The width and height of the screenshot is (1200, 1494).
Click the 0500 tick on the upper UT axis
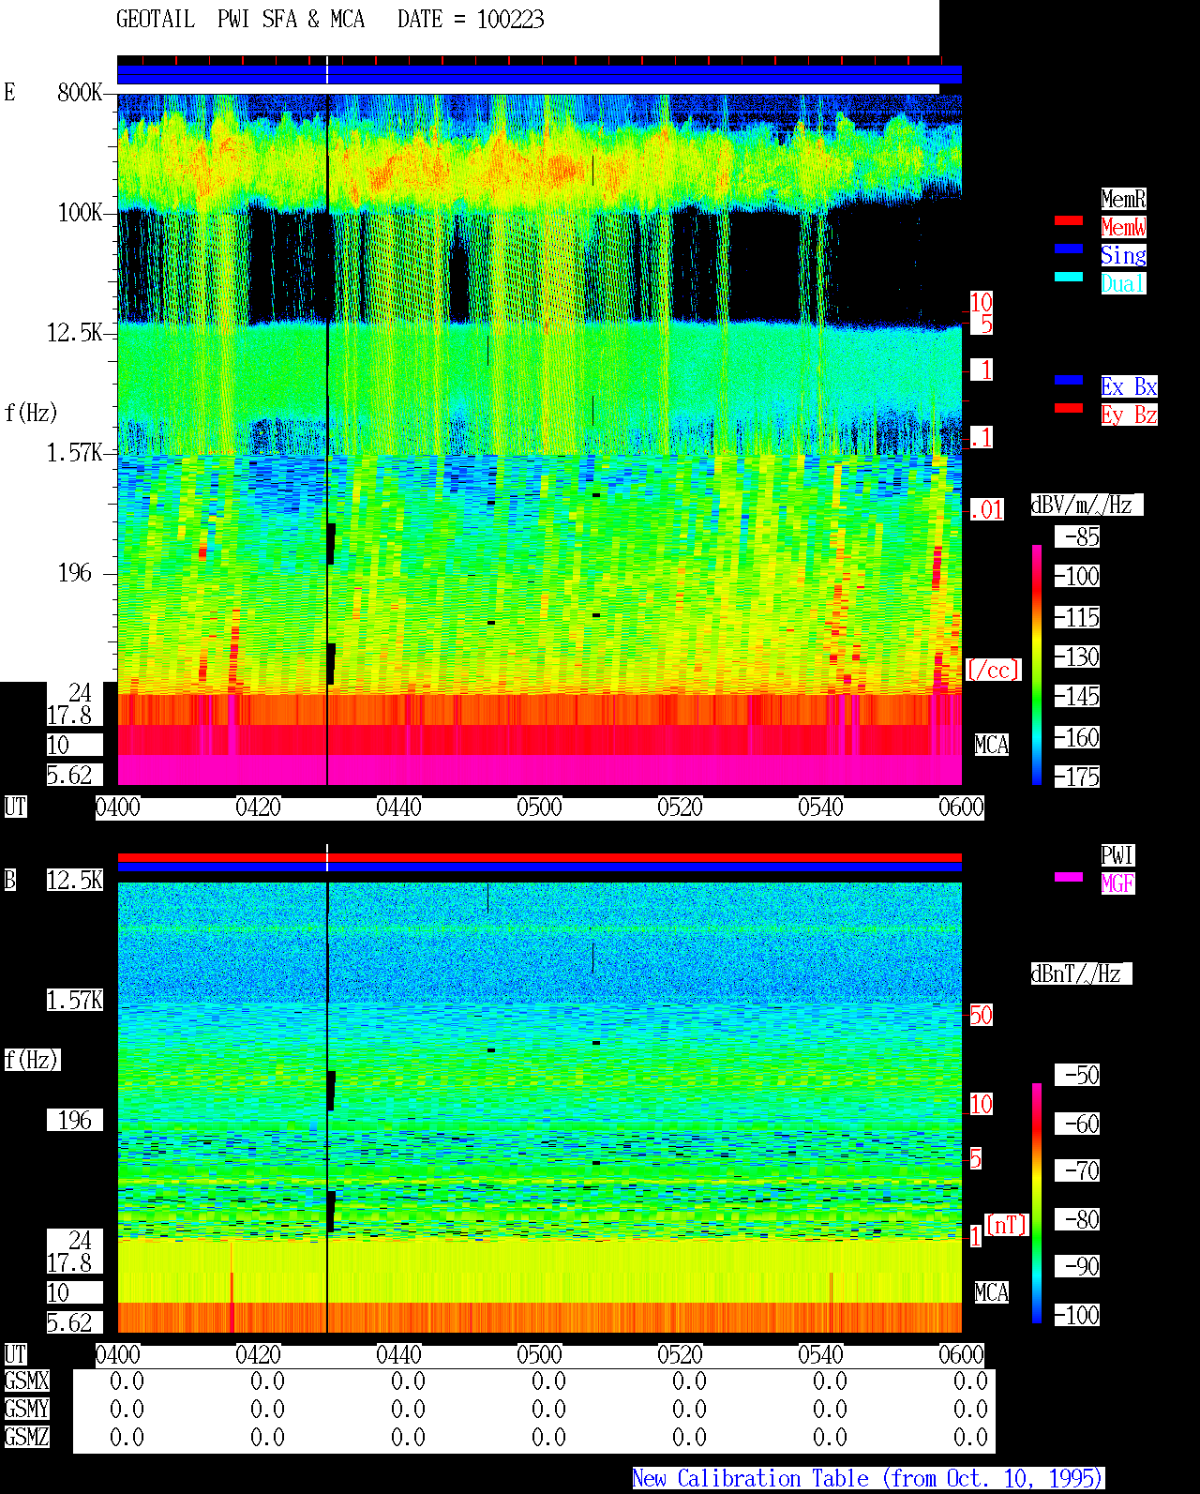pyautogui.click(x=539, y=807)
